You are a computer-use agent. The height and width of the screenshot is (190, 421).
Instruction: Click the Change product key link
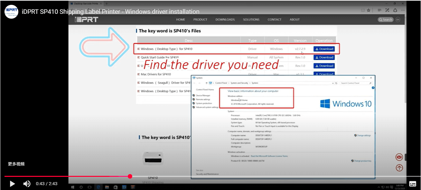pos(362,161)
